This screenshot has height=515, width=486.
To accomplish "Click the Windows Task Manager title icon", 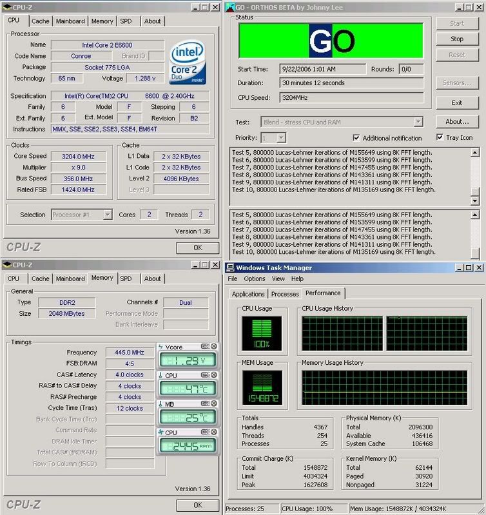I will 231,267.
